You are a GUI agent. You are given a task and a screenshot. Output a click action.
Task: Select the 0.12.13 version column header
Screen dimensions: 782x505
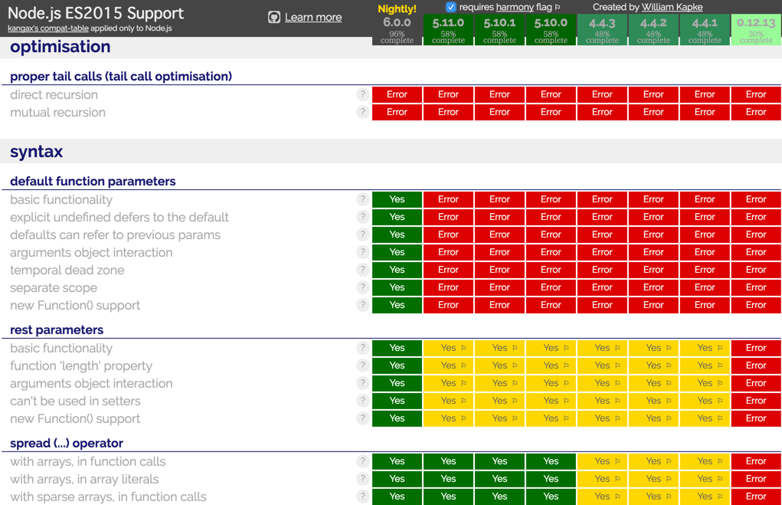pos(756,30)
